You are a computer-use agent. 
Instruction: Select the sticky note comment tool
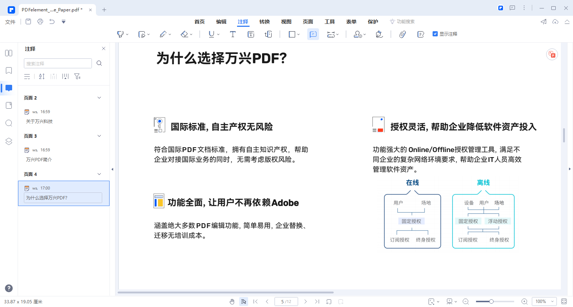313,34
